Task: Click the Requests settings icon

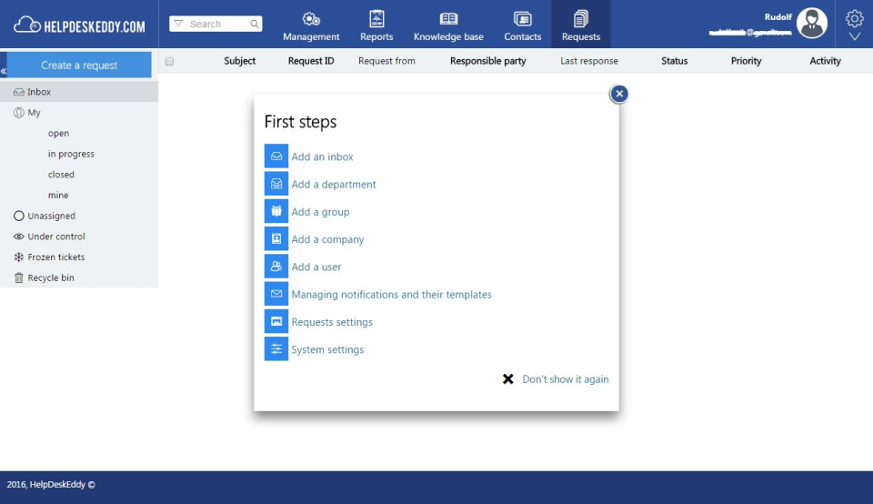Action: tap(276, 322)
